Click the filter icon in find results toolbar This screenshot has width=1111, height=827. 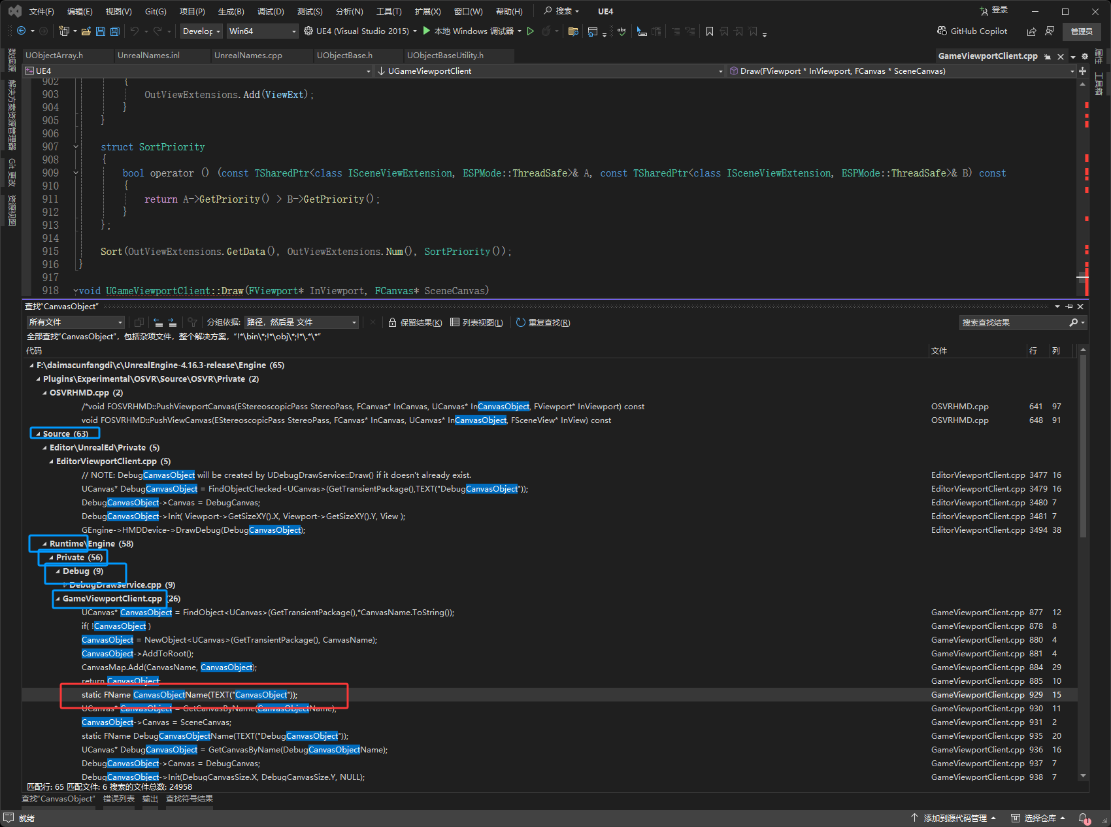(x=192, y=322)
